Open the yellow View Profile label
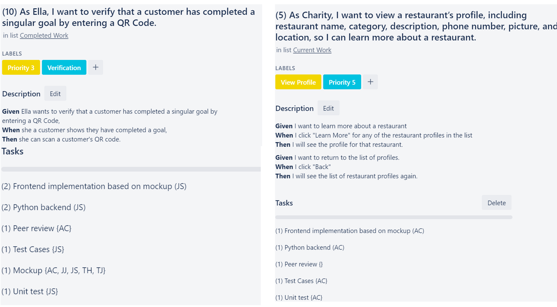This screenshot has height=307, width=557. (298, 82)
